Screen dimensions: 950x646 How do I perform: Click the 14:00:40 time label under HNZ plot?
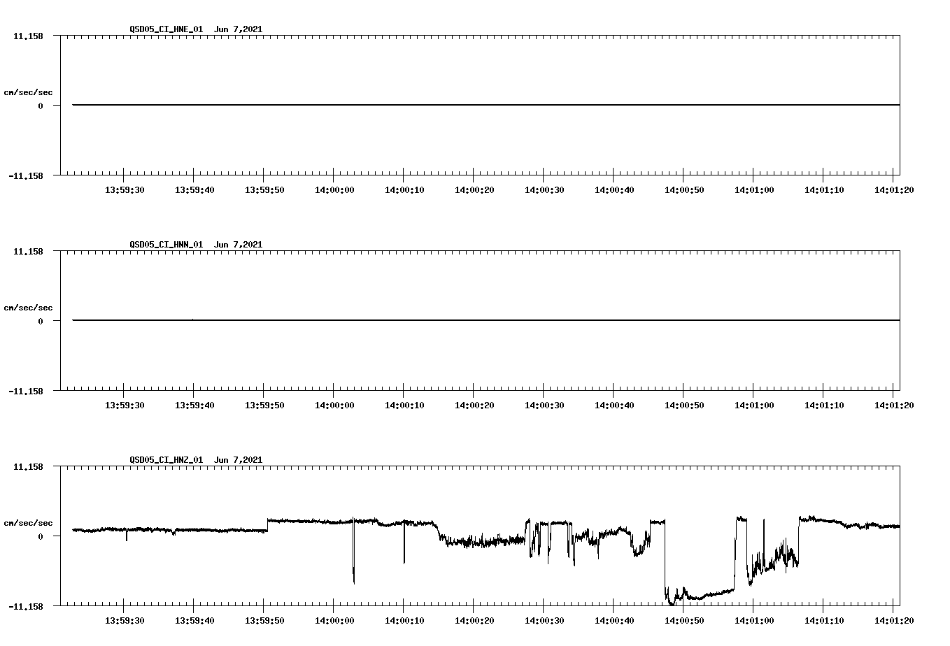tap(614, 620)
